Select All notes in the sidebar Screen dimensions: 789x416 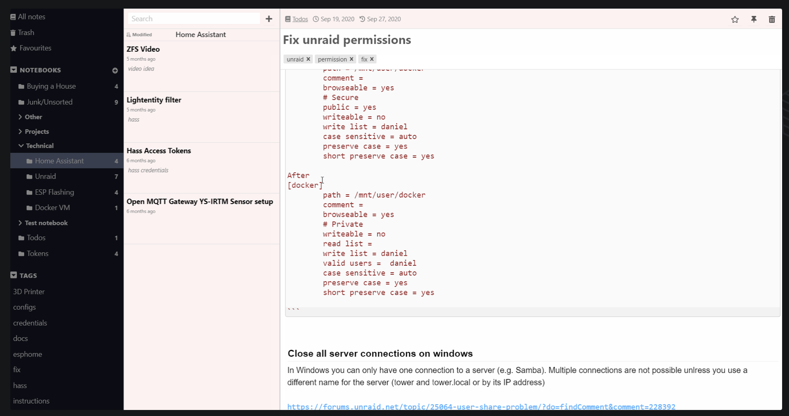pyautogui.click(x=30, y=16)
